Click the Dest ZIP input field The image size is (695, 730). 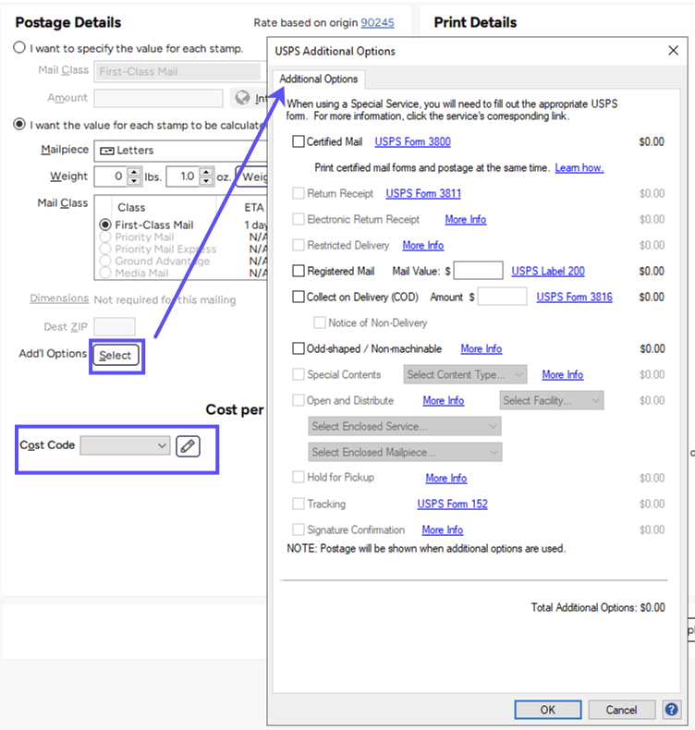click(x=115, y=326)
